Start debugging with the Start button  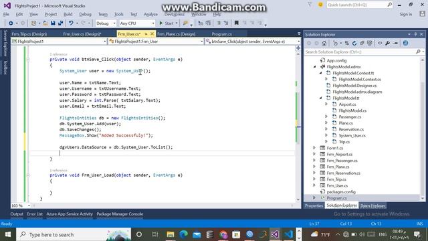point(167,23)
